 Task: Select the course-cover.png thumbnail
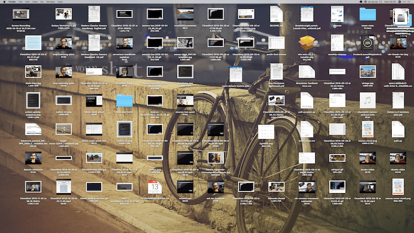(x=368, y=129)
